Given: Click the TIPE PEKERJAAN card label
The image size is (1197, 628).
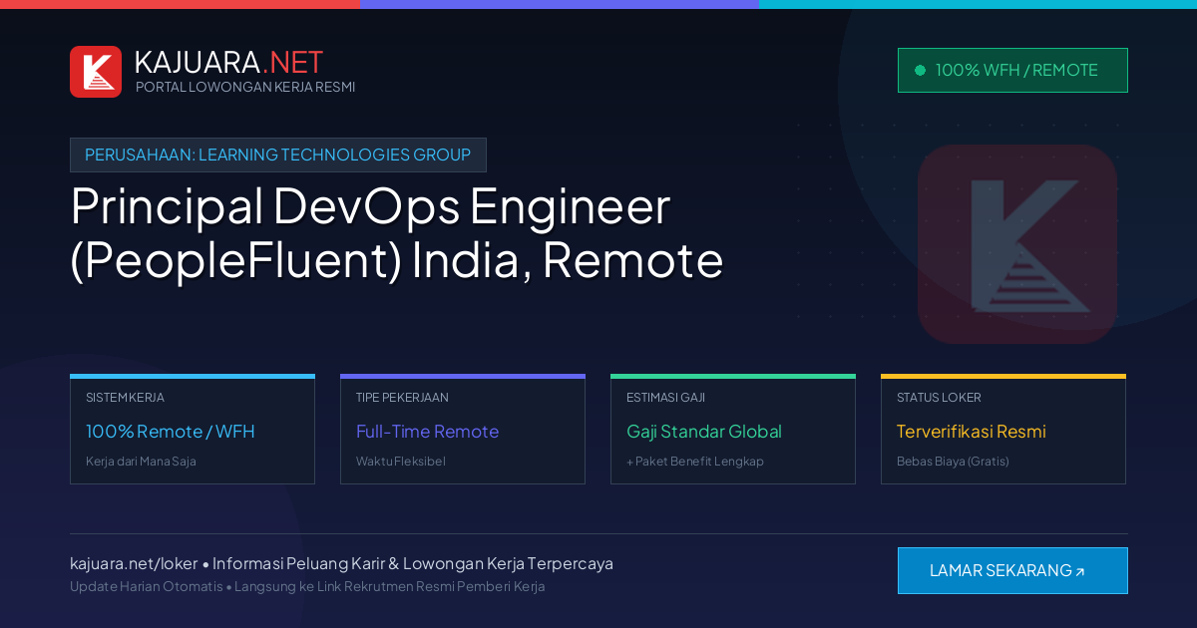Looking at the screenshot, I should (x=402, y=398).
